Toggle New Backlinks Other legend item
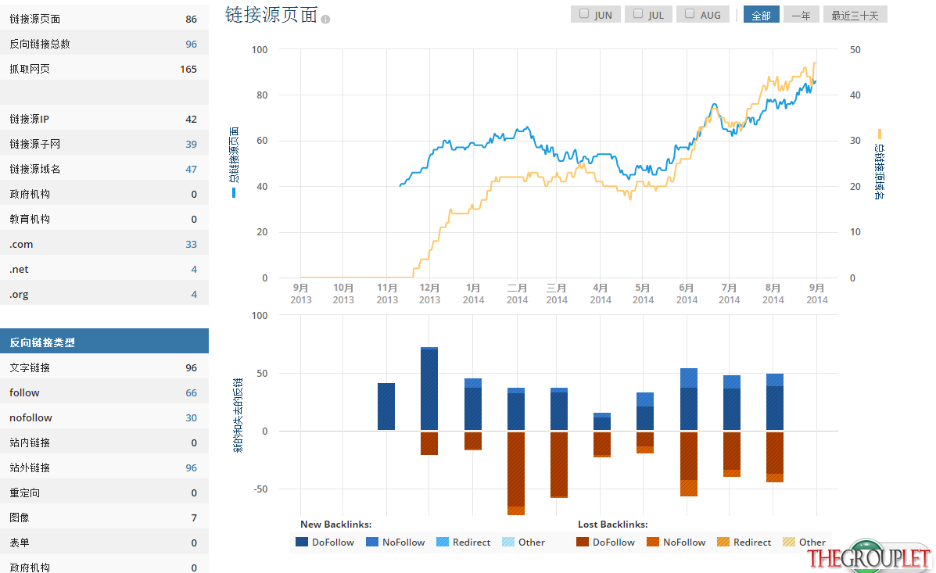This screenshot has height=573, width=936. (x=523, y=542)
